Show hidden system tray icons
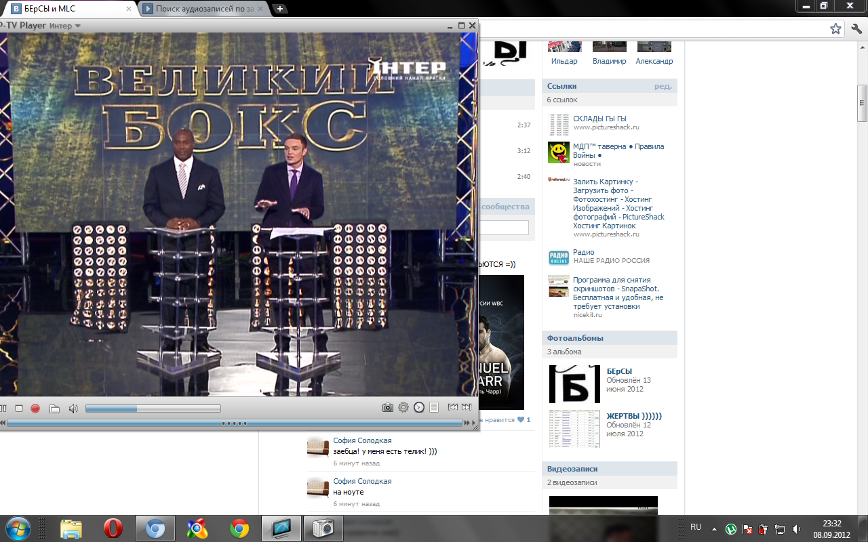The height and width of the screenshot is (542, 868). click(x=713, y=528)
